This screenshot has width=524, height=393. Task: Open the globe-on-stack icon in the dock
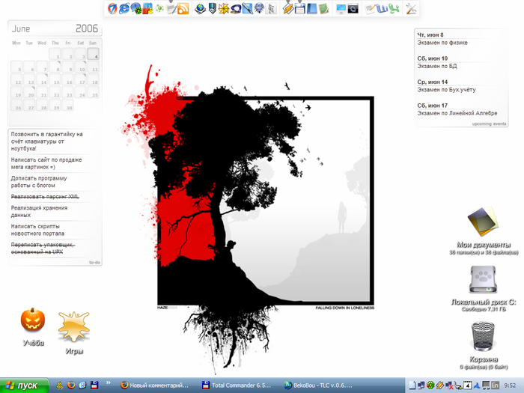[x=201, y=8]
